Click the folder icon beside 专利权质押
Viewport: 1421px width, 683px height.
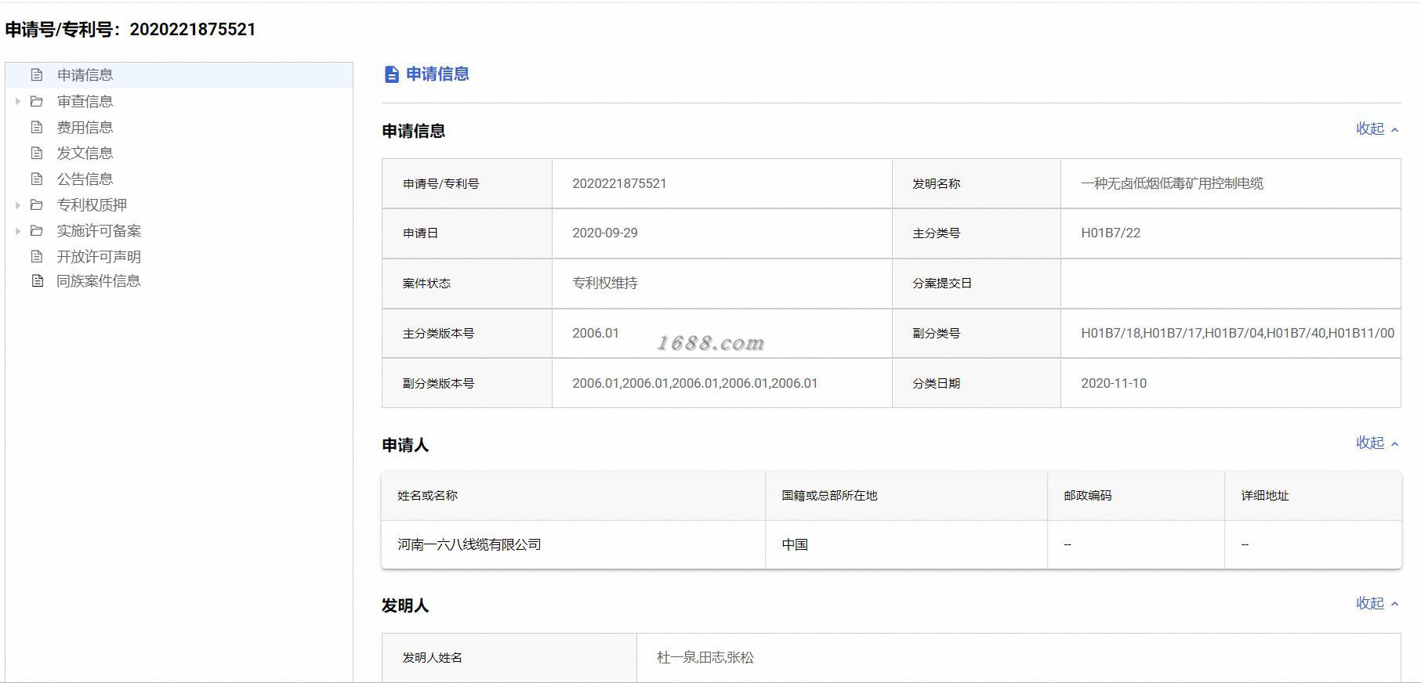point(36,204)
